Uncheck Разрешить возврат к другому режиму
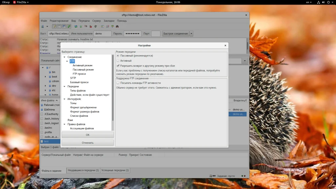The image size is (336, 189). 118,66
